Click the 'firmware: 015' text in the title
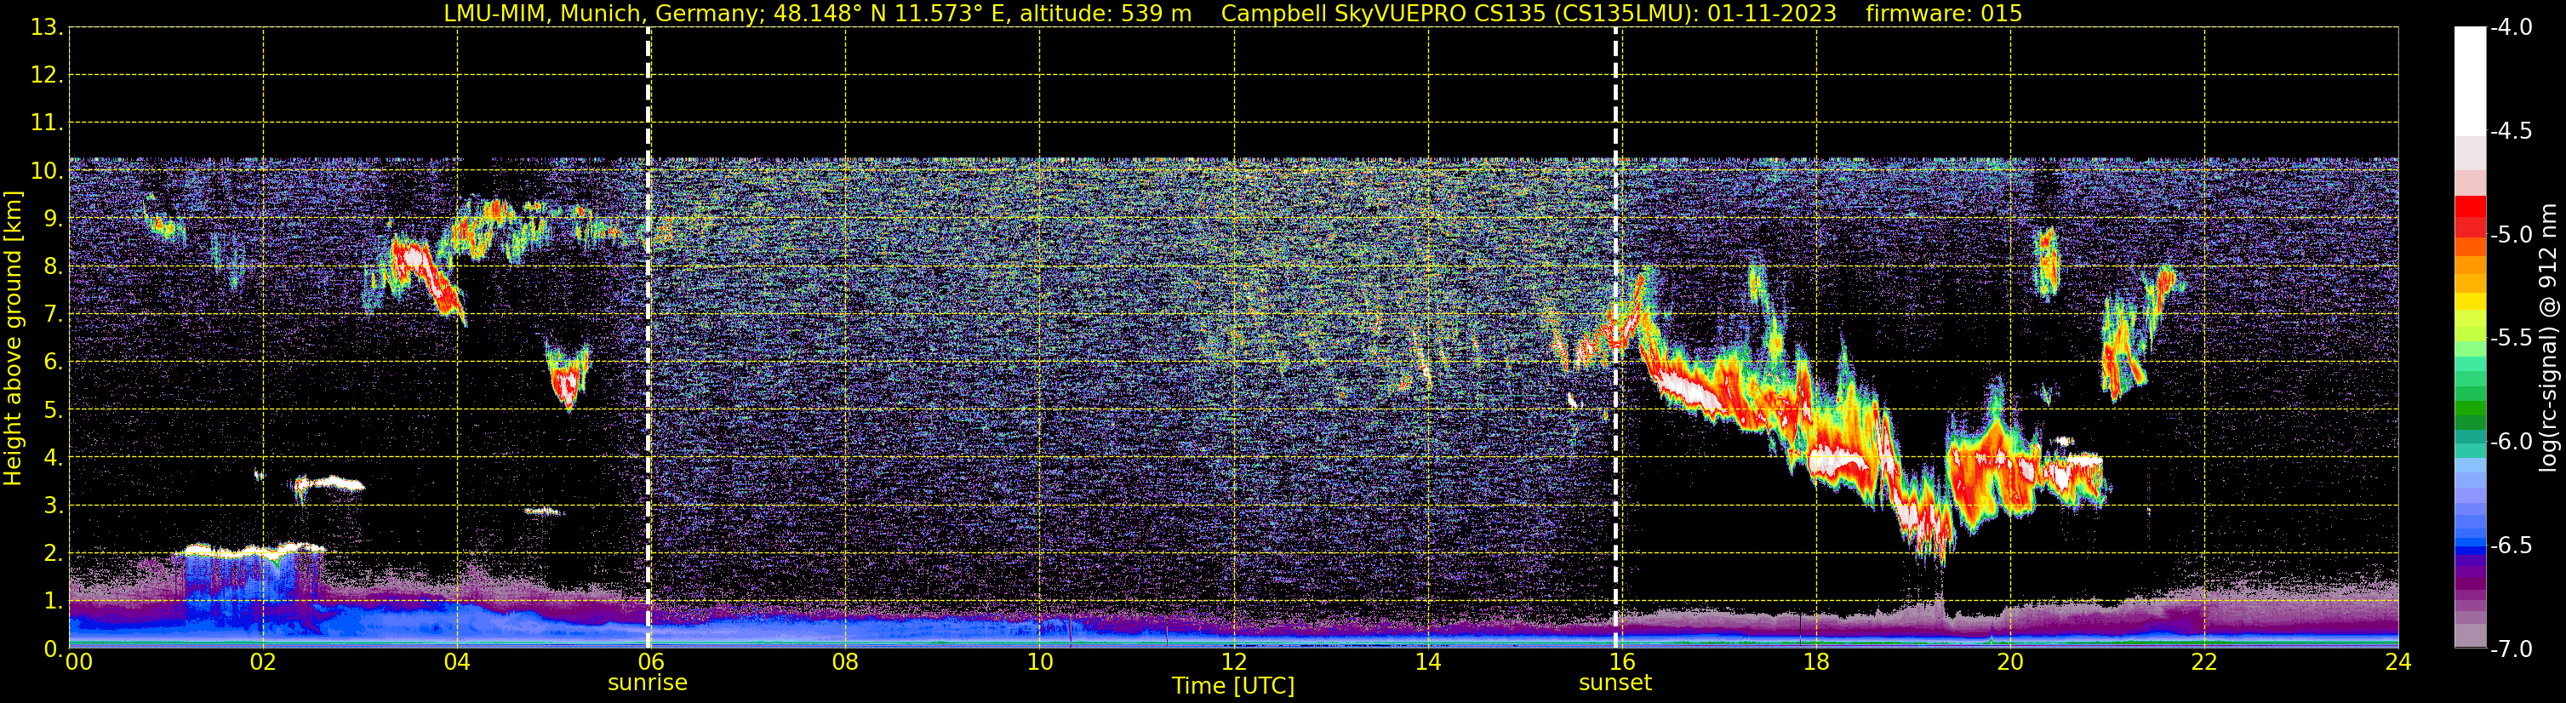2566x703 pixels. click(x=1943, y=13)
